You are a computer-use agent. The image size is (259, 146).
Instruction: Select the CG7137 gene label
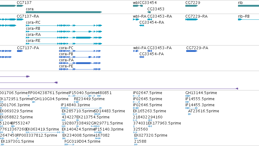(24, 3)
